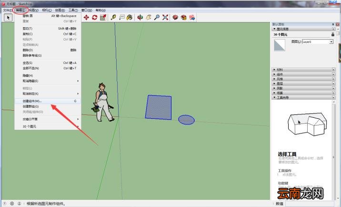
Task: Open the 视图(V) menu
Action: click(34, 10)
